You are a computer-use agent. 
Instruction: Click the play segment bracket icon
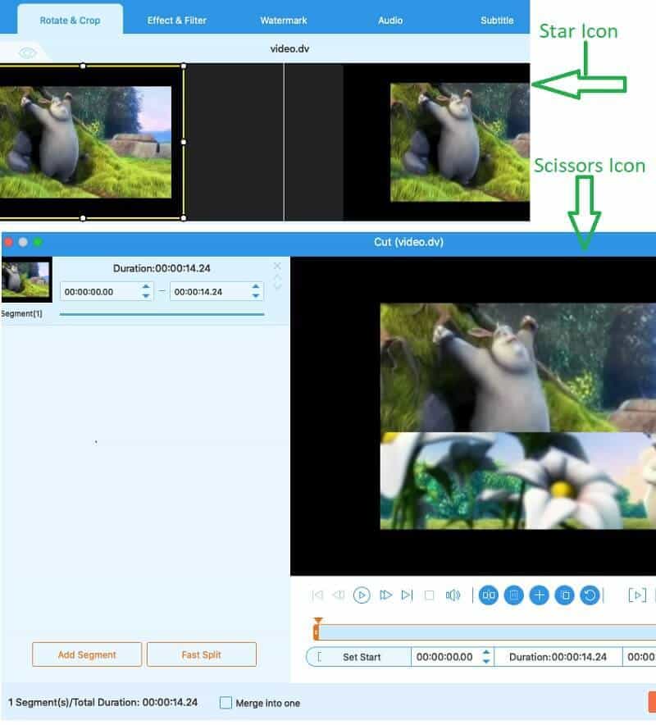tap(637, 595)
